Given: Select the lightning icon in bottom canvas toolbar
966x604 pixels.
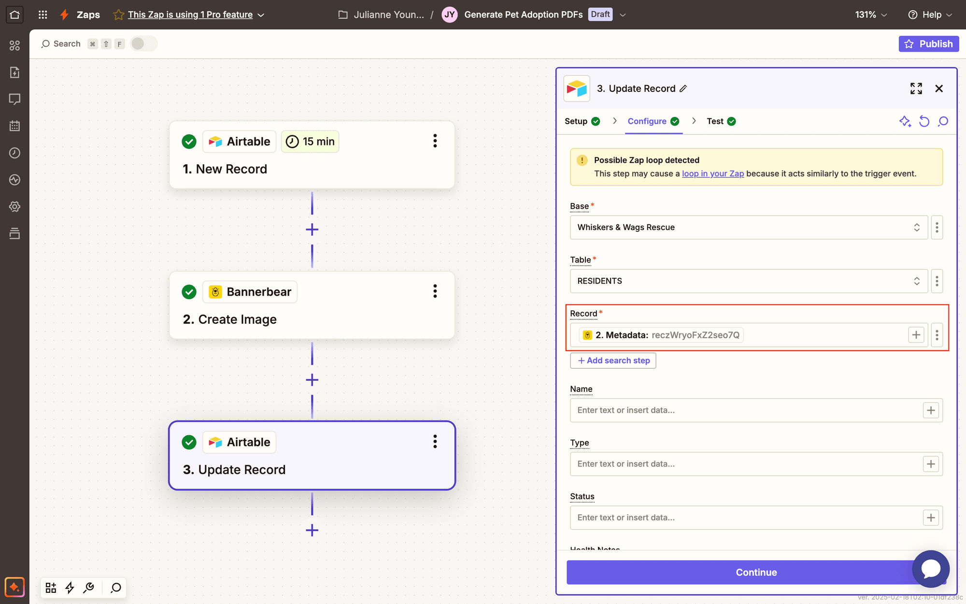Looking at the screenshot, I should click(70, 588).
